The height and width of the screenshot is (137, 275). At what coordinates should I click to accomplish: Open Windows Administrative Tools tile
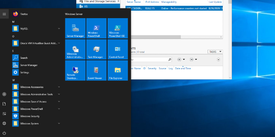[x=75, y=49]
